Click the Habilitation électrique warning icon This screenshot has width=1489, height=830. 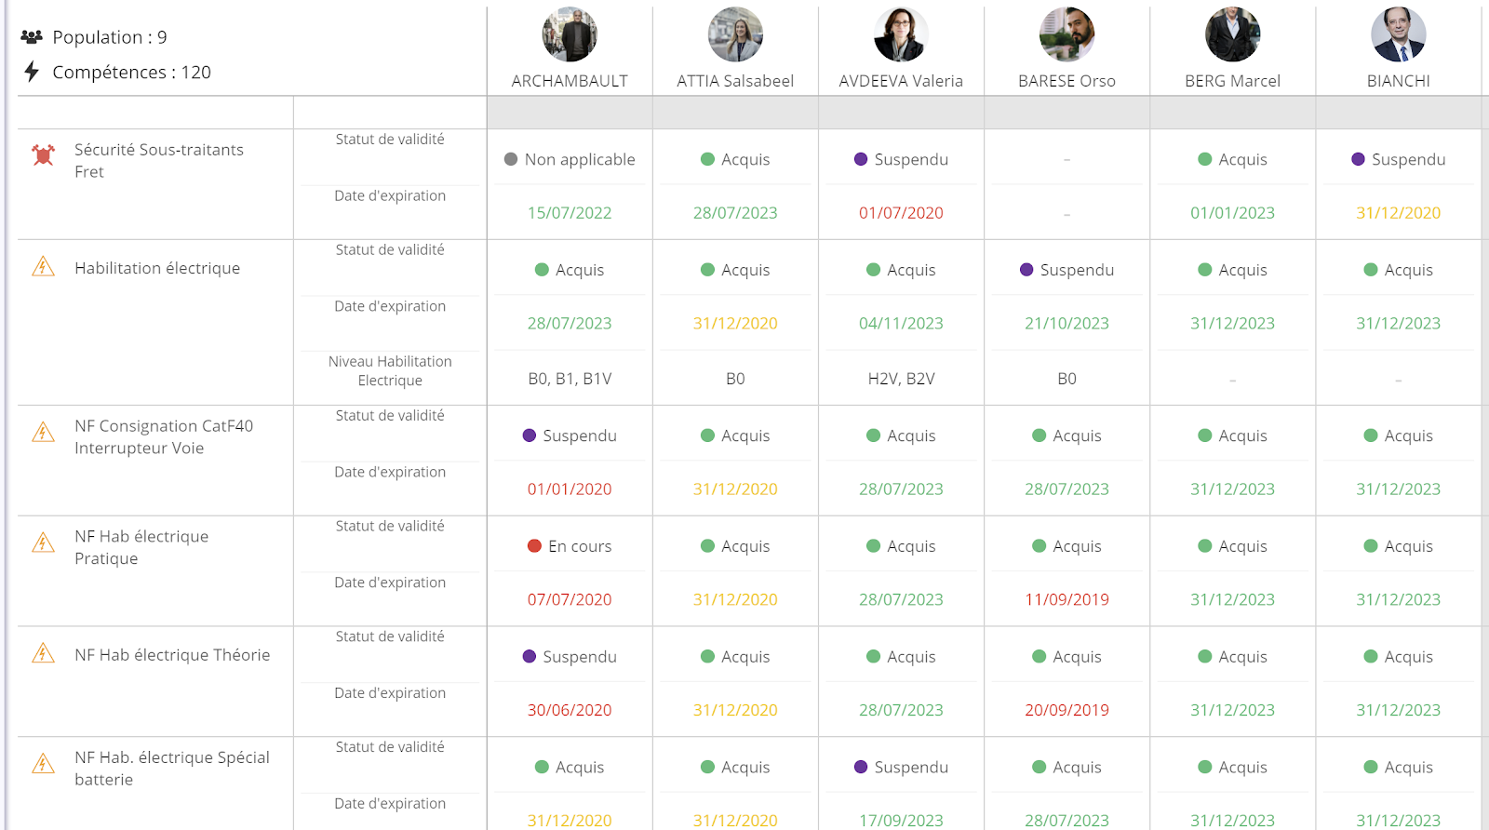(x=43, y=267)
